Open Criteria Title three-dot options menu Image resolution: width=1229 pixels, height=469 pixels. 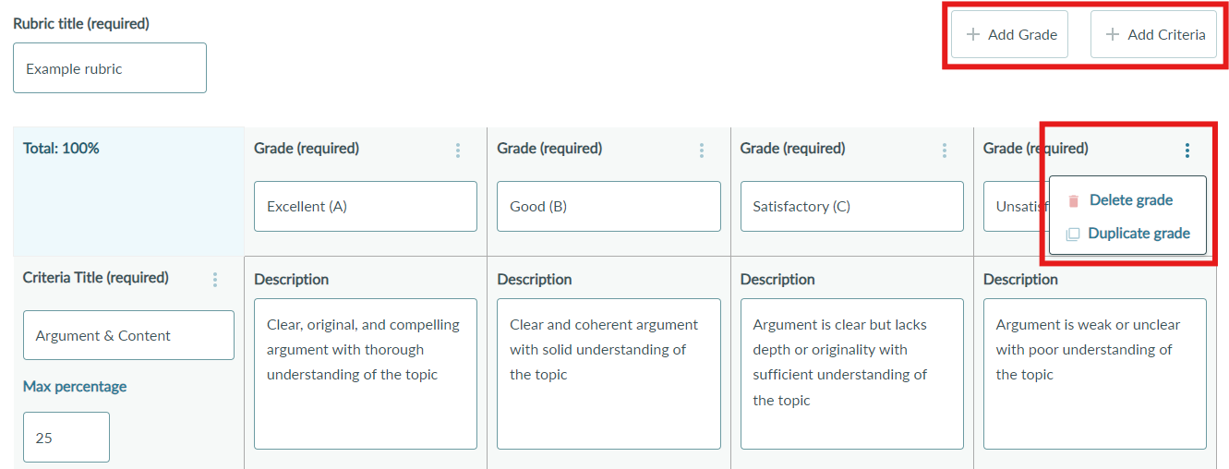pyautogui.click(x=215, y=280)
